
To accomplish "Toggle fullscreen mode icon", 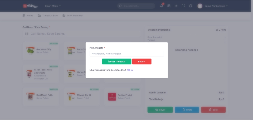I will pyautogui.click(x=183, y=6).
